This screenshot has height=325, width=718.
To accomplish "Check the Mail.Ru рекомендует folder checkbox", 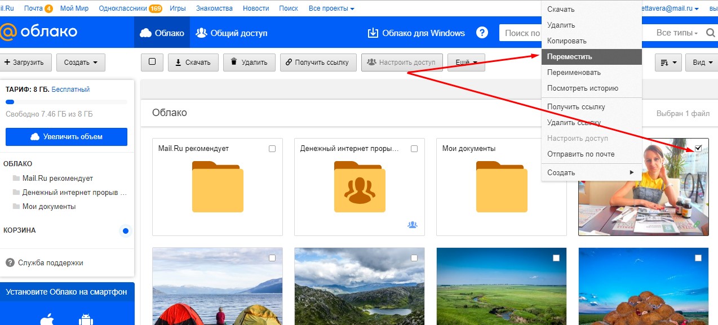I will 272,149.
